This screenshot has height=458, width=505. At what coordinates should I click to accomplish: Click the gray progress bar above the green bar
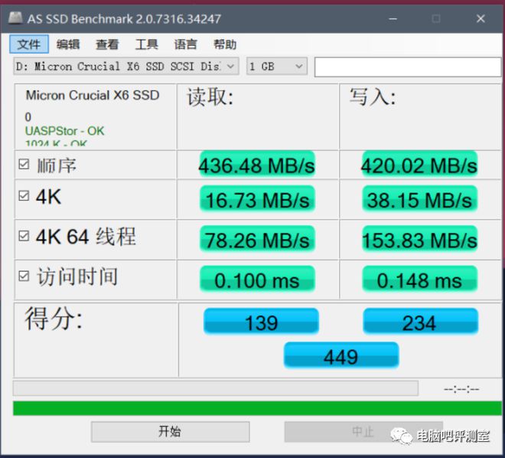tap(216, 388)
